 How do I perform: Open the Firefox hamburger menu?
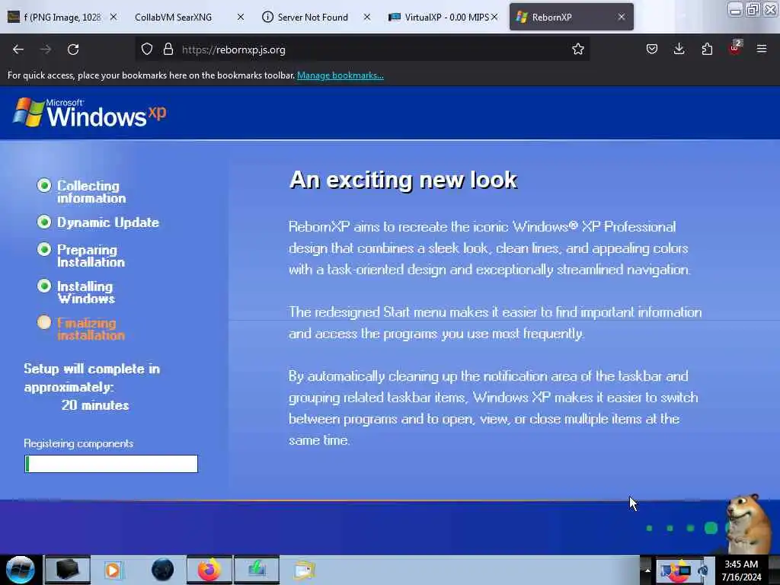pos(762,50)
